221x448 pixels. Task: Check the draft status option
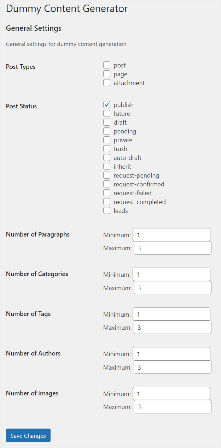point(107,122)
